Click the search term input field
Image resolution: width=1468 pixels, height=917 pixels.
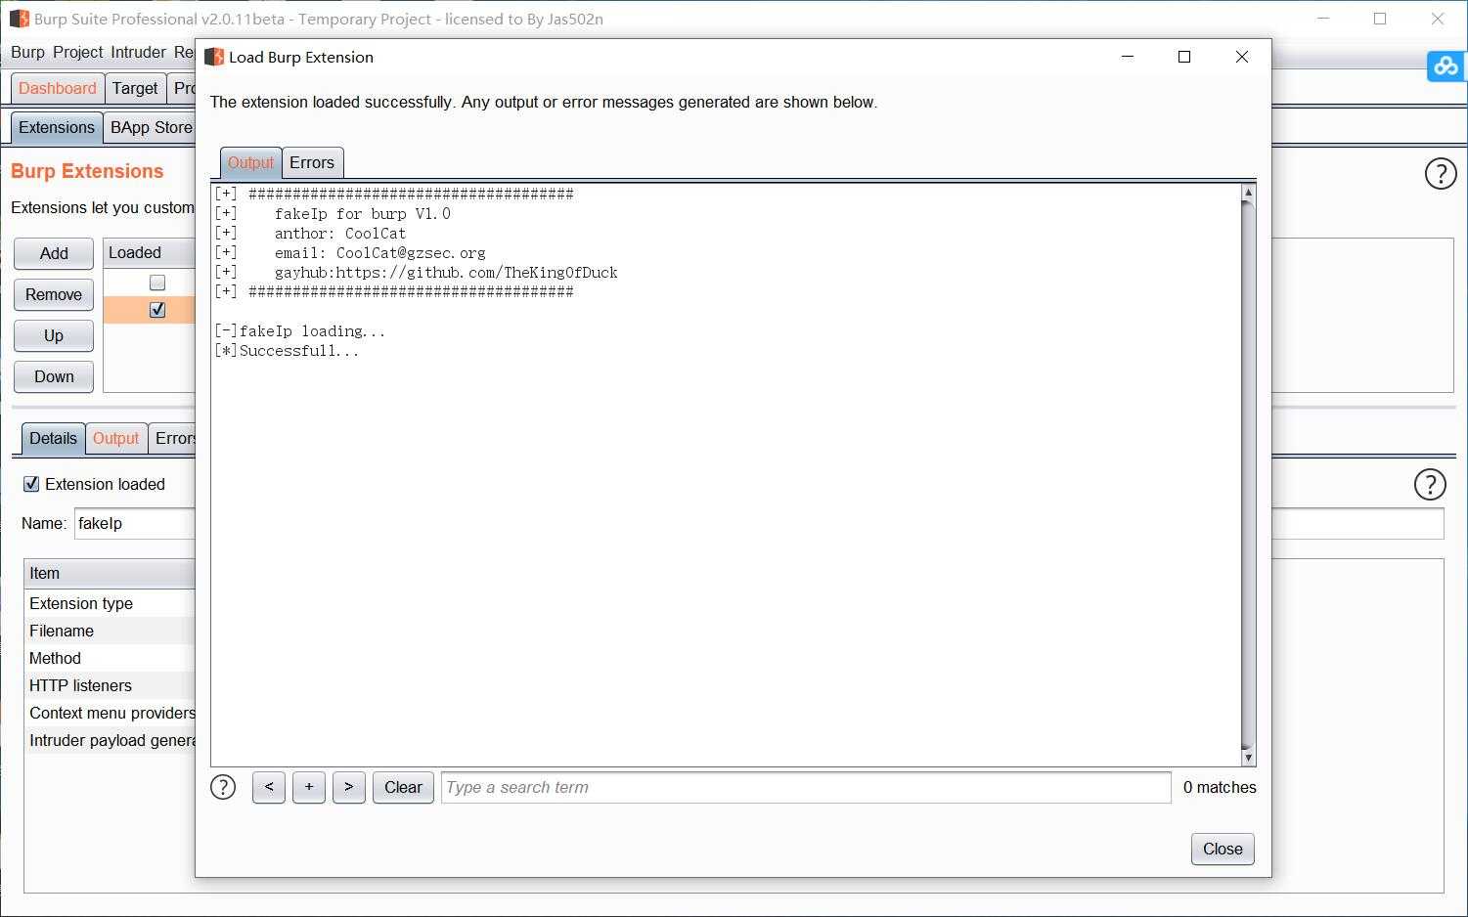coord(806,787)
